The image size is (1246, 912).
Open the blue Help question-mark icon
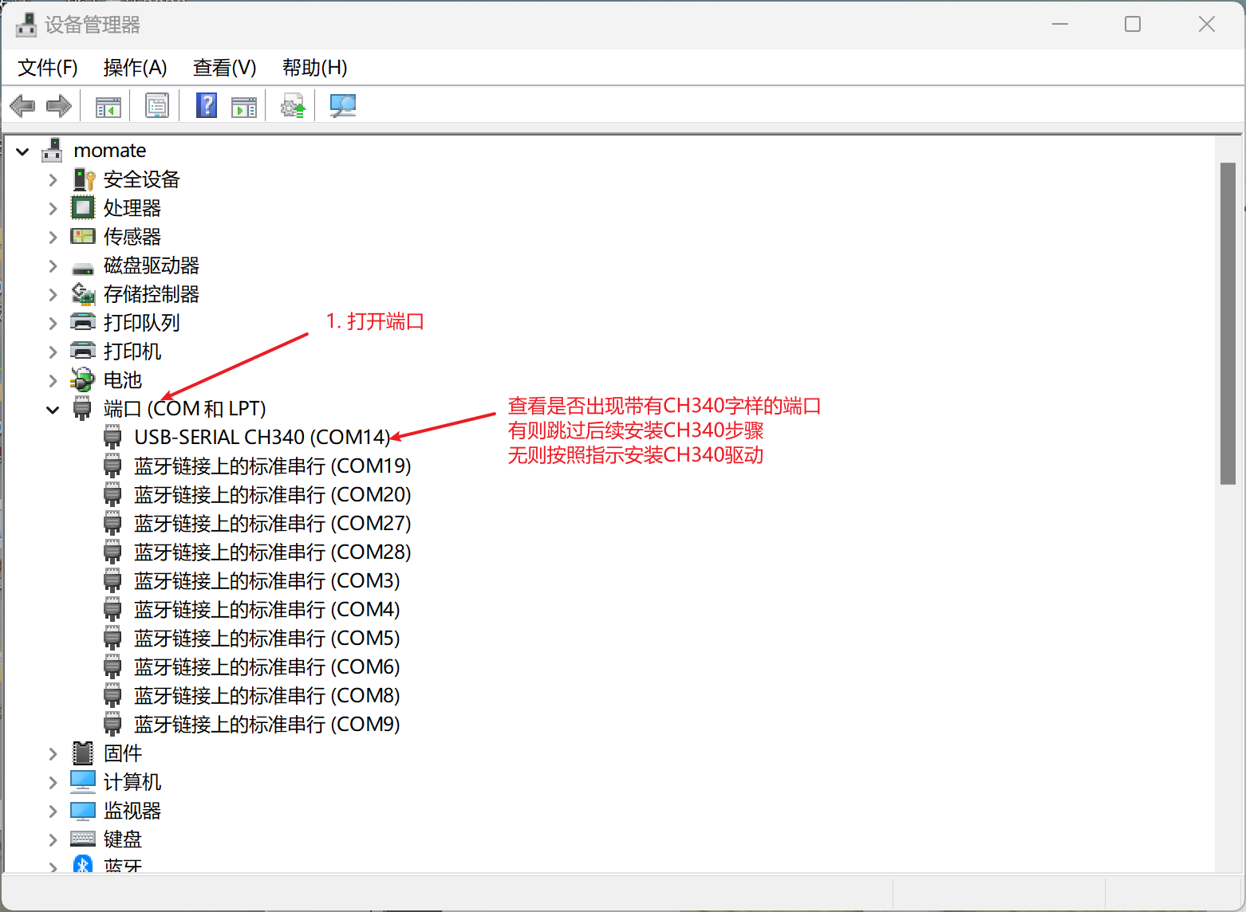tap(207, 105)
